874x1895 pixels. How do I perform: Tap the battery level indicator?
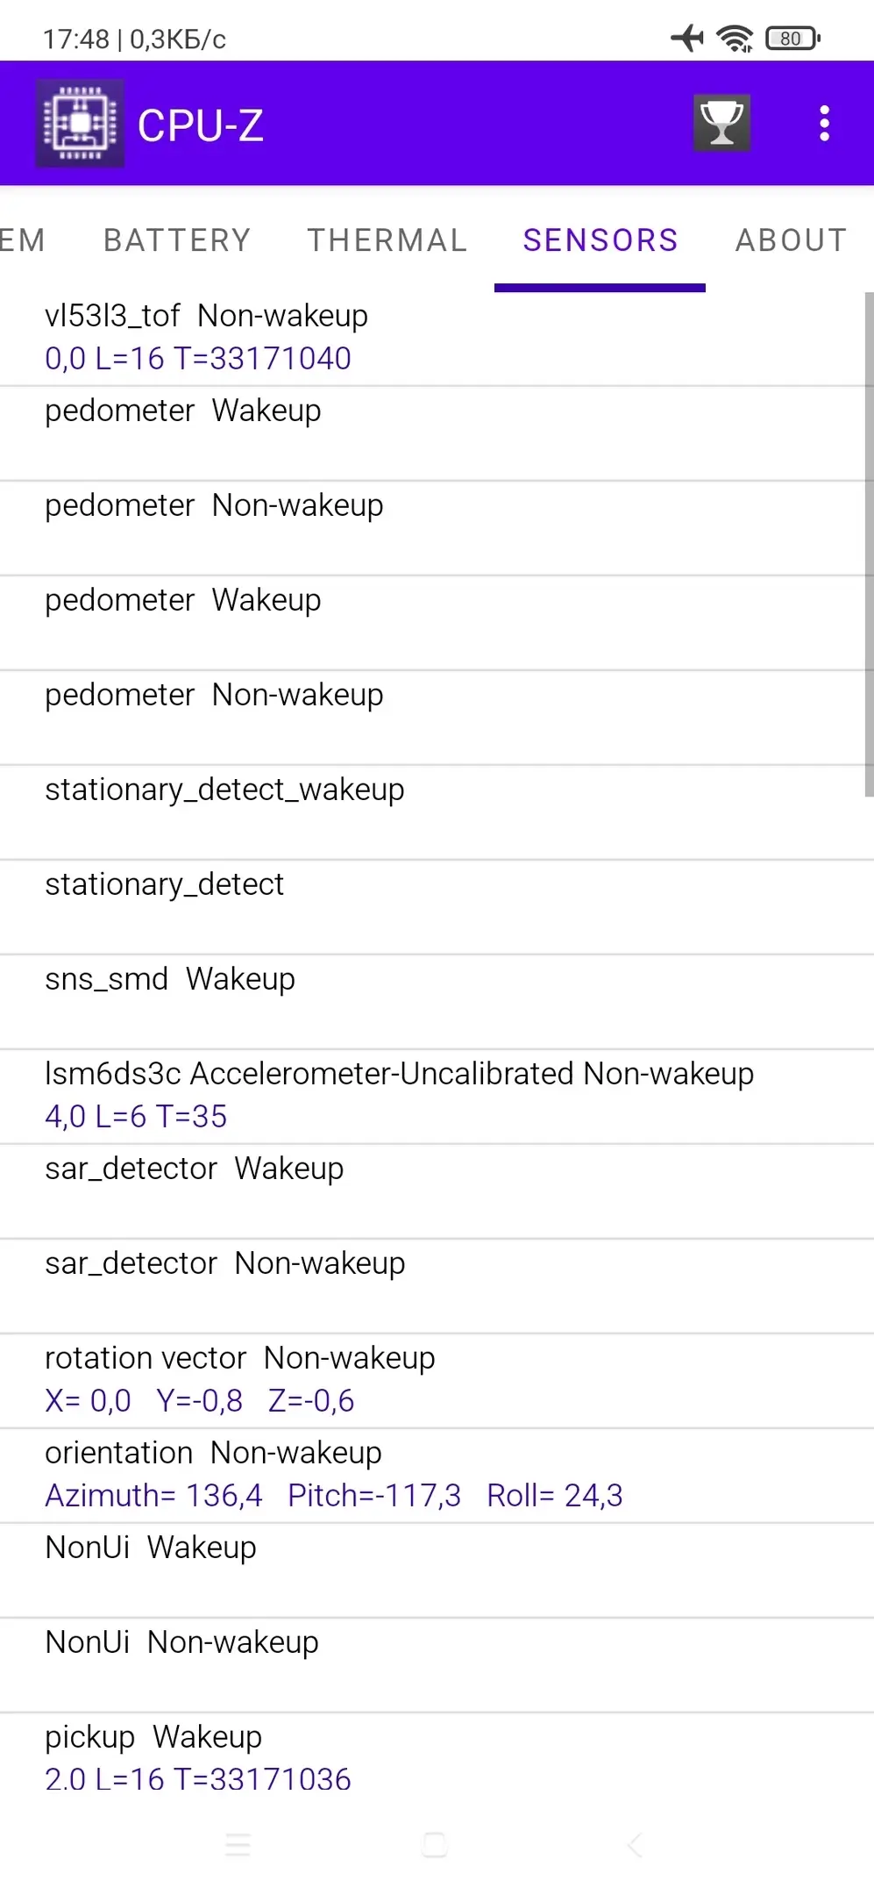click(792, 38)
